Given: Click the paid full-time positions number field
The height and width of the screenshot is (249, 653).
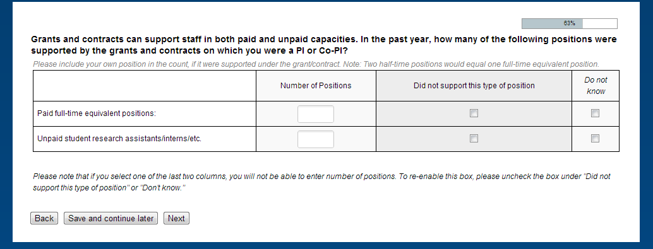Looking at the screenshot, I should tap(316, 114).
